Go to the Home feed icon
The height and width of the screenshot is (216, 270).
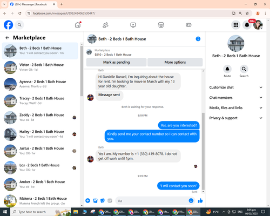click(x=78, y=25)
